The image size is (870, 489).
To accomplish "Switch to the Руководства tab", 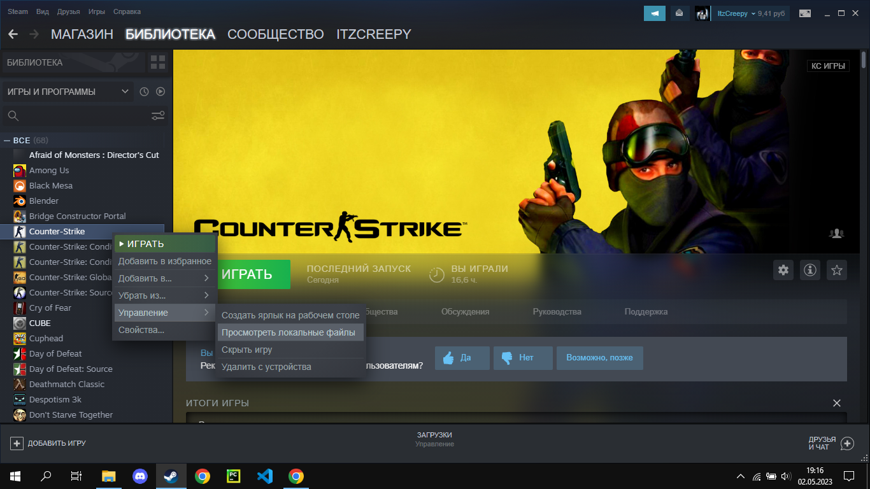I will [x=557, y=312].
